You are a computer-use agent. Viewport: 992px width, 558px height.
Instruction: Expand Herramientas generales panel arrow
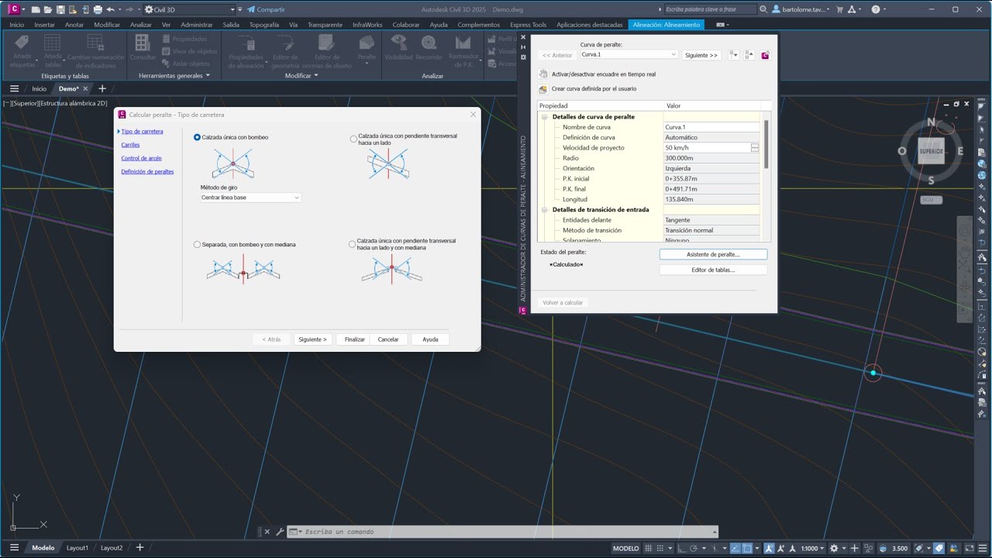coord(208,76)
